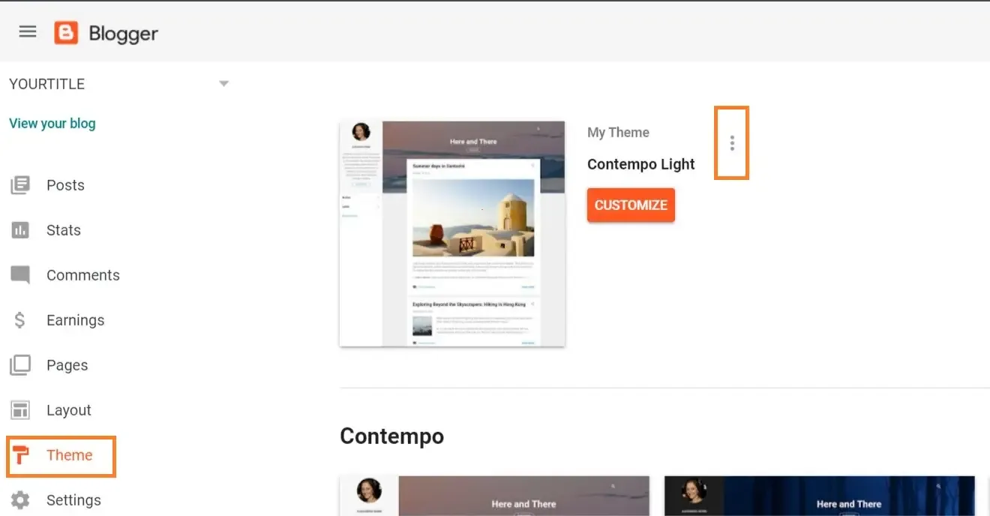The image size is (990, 516).
Task: Navigate to the Earnings section
Action: [75, 320]
